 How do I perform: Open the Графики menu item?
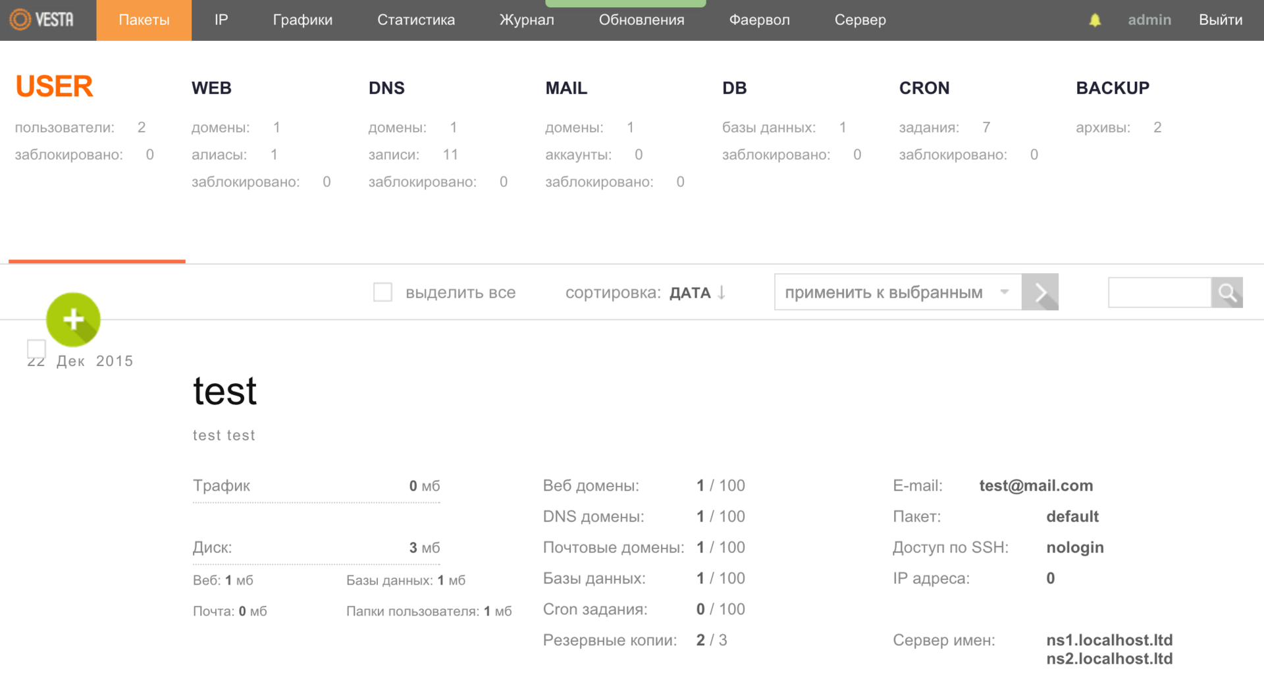[x=303, y=20]
